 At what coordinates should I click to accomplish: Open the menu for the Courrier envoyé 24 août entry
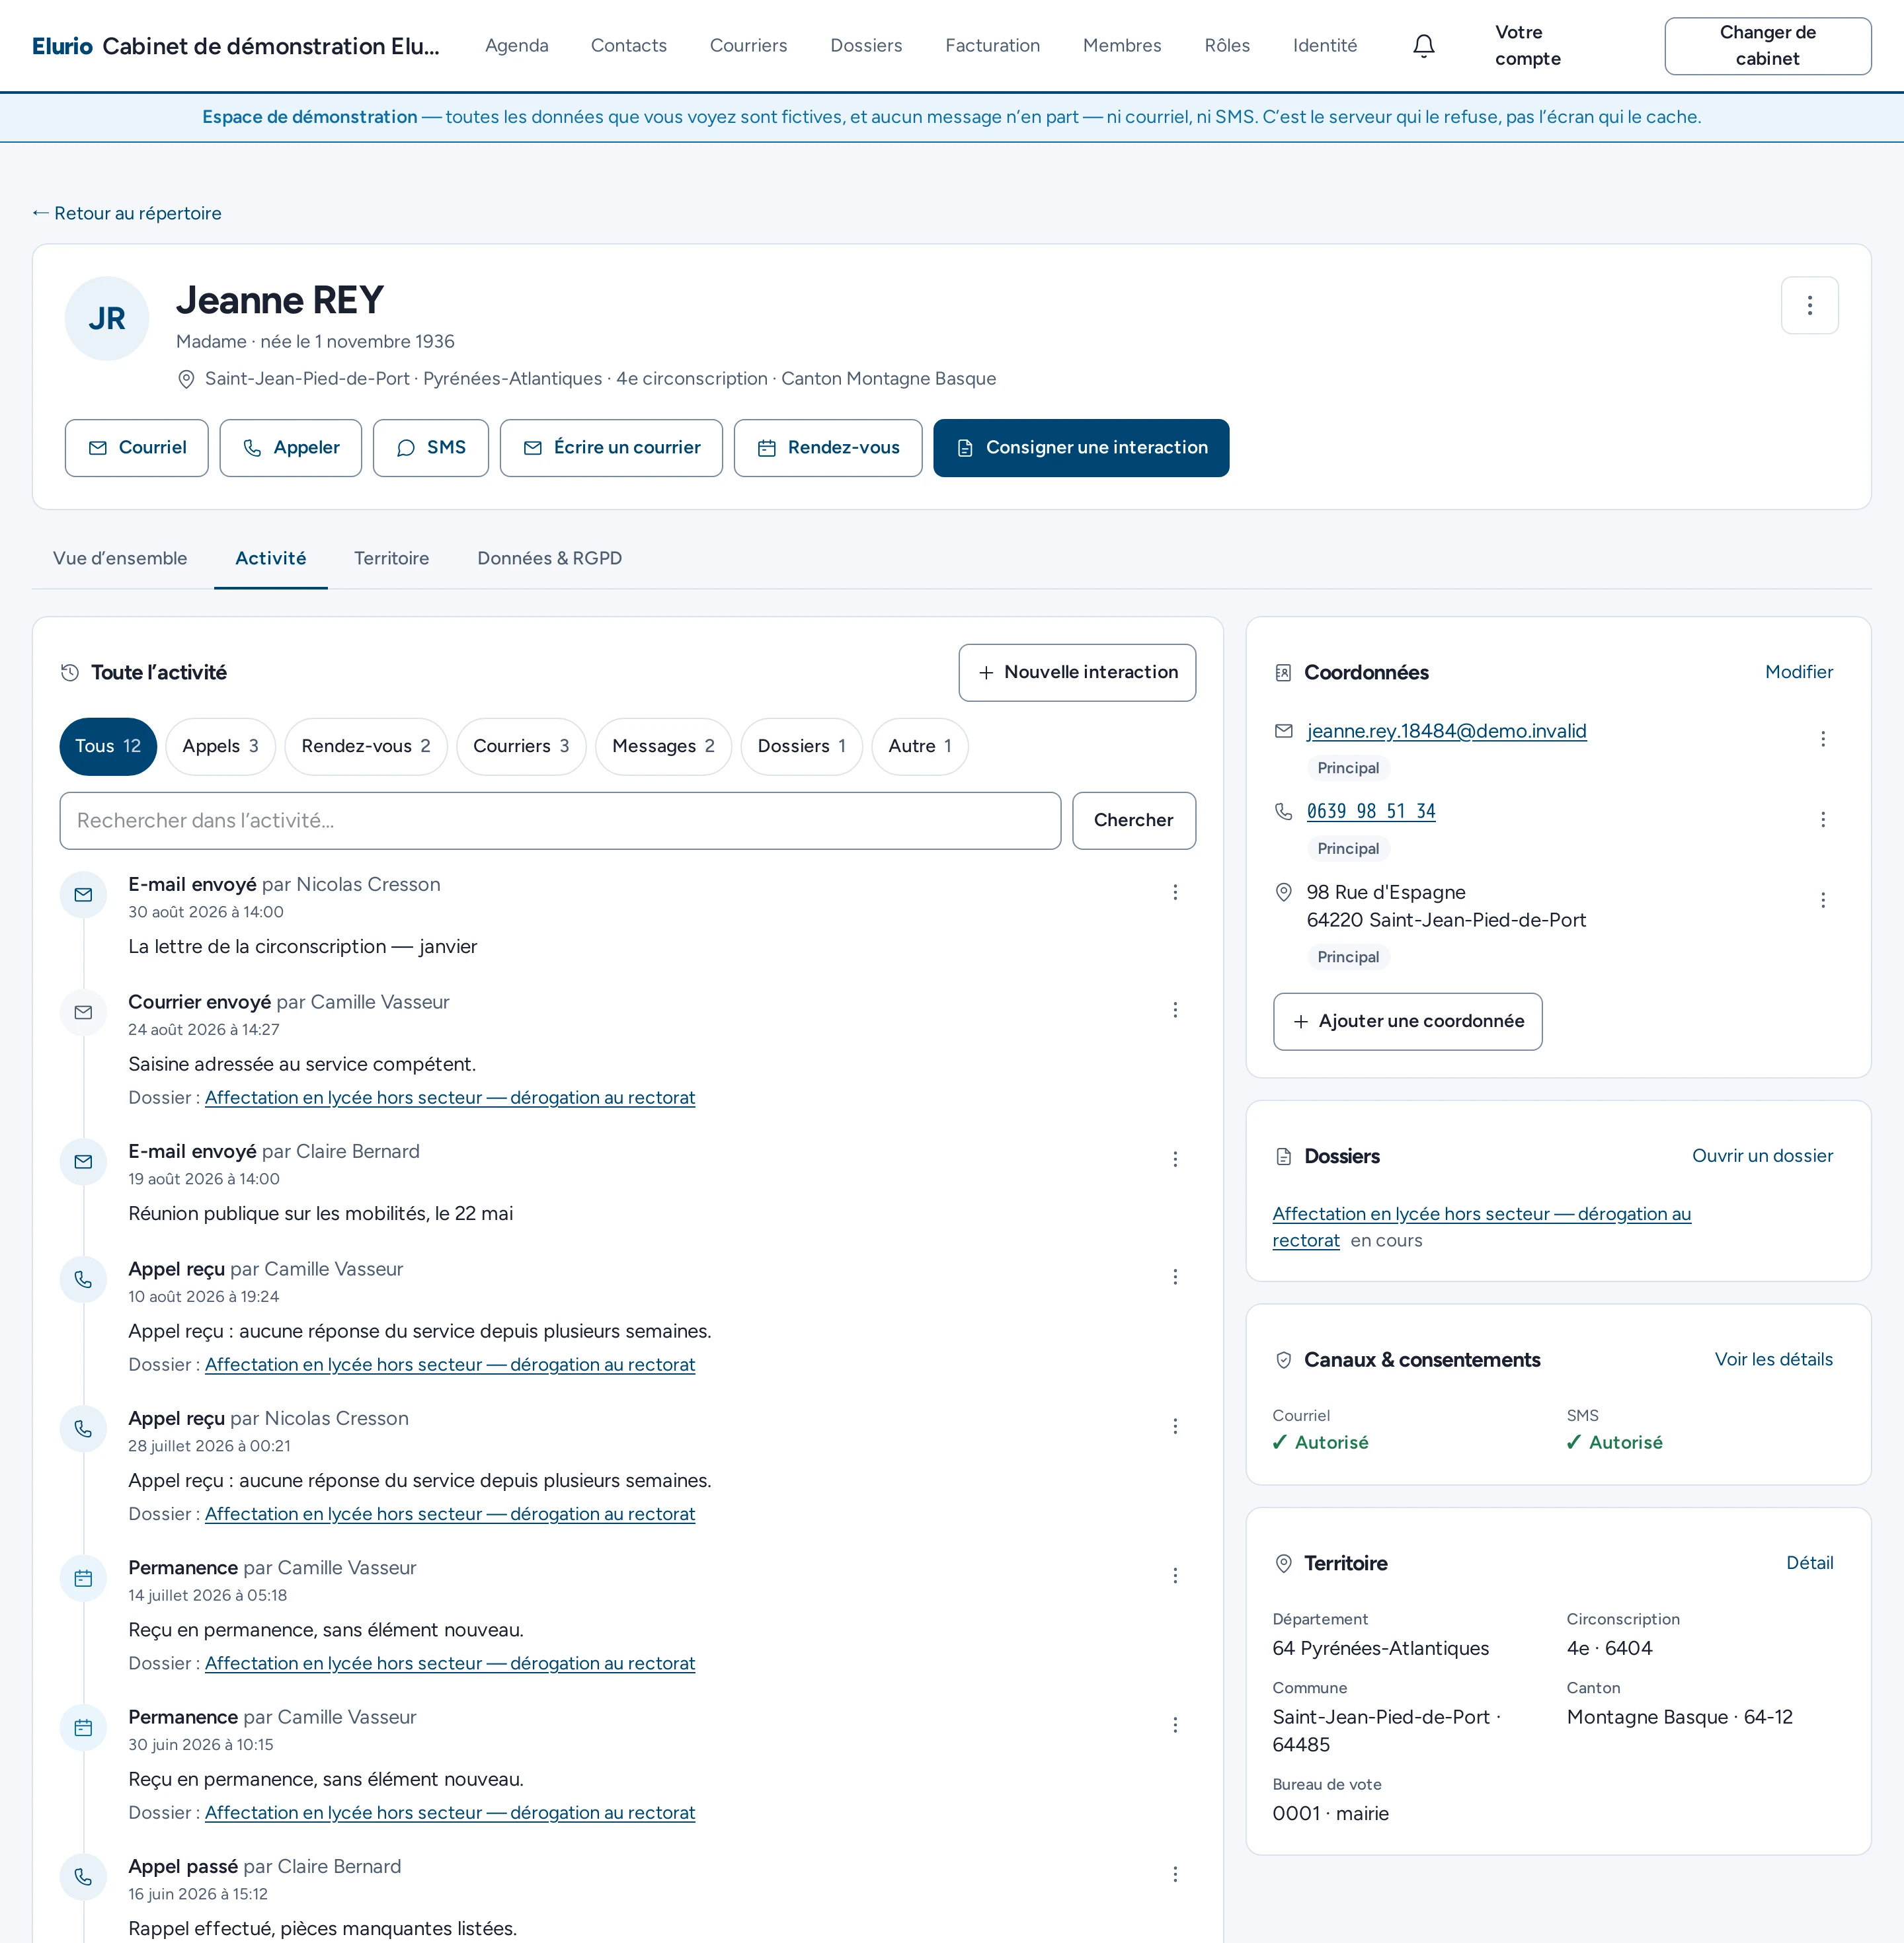(x=1175, y=1010)
